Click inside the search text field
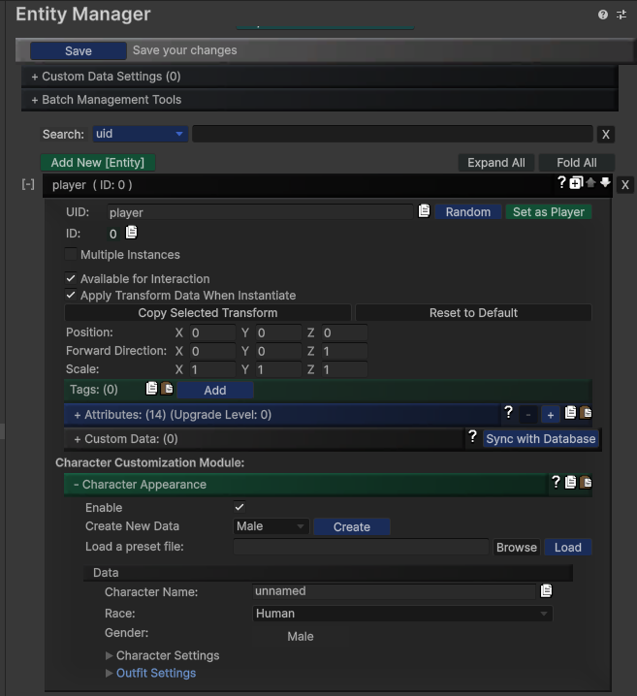Screen dimensions: 637x696 tap(393, 134)
